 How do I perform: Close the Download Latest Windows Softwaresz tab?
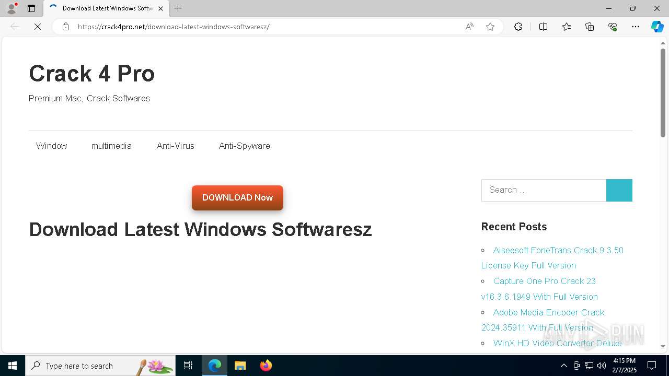160,8
